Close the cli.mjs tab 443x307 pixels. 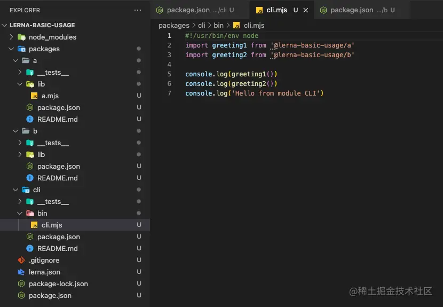pyautogui.click(x=306, y=10)
